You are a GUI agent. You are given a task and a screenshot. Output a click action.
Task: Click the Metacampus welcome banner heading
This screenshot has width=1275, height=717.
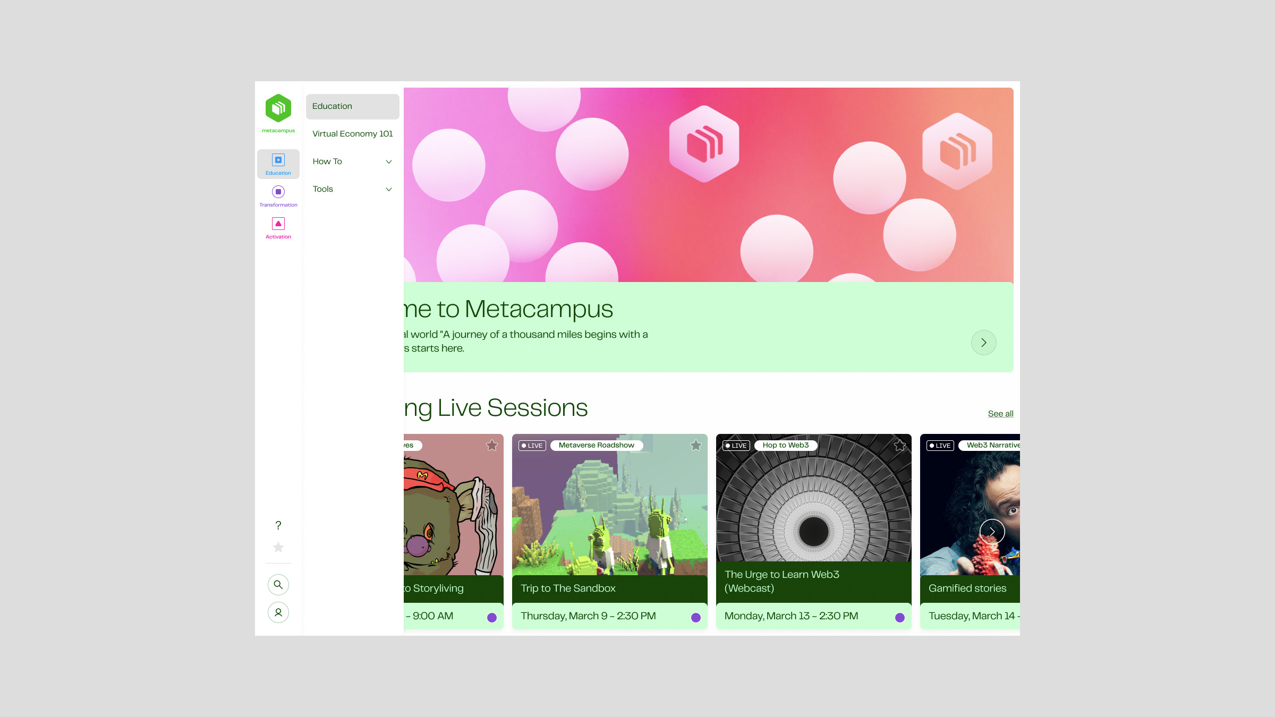click(508, 309)
